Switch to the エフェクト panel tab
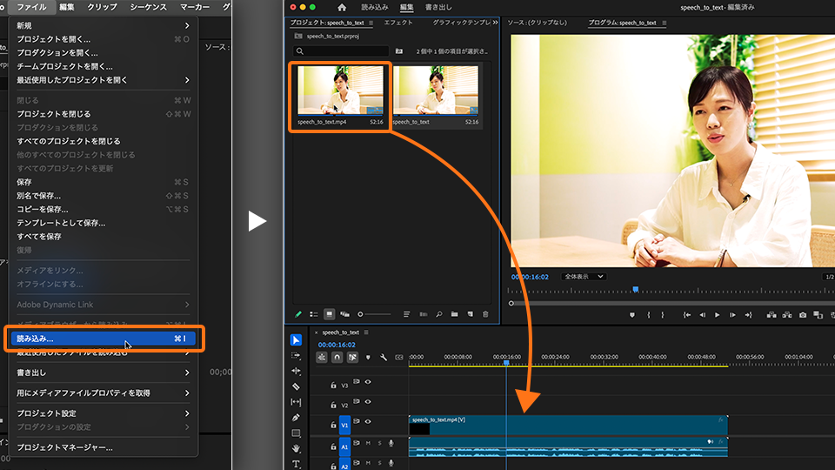The width and height of the screenshot is (835, 470). point(398,23)
